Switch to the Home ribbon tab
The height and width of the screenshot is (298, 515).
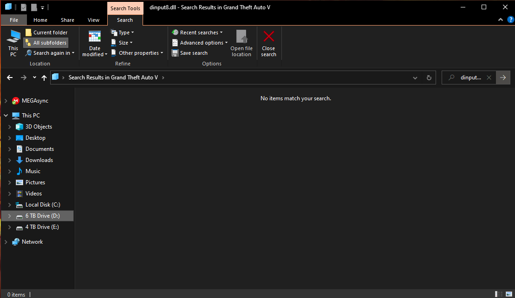(x=40, y=20)
